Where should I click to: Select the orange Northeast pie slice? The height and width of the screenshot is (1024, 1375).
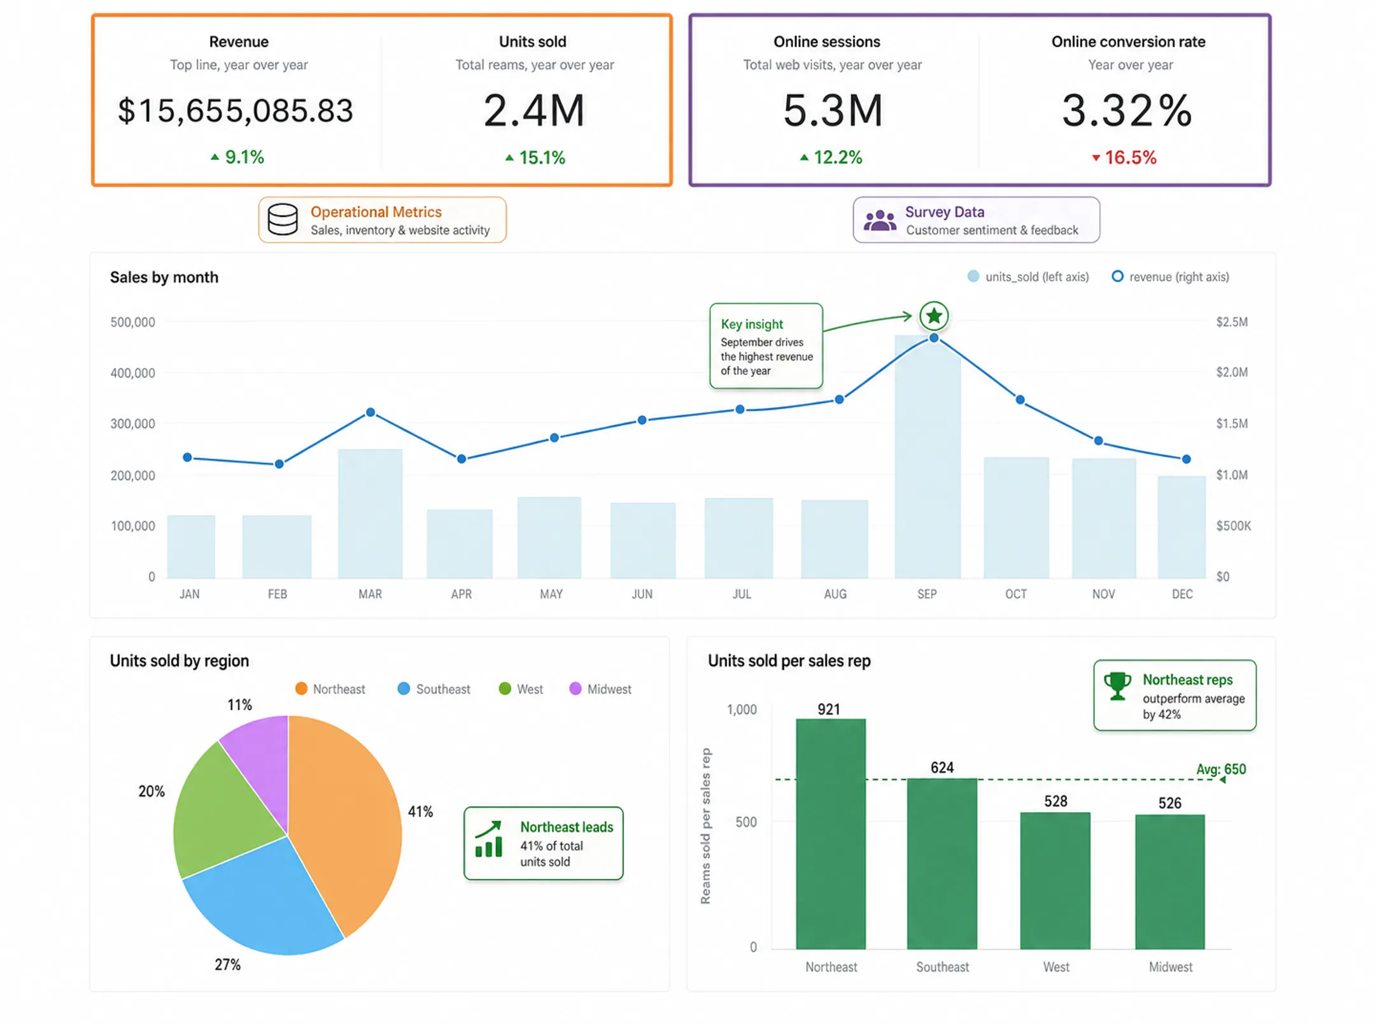(347, 821)
